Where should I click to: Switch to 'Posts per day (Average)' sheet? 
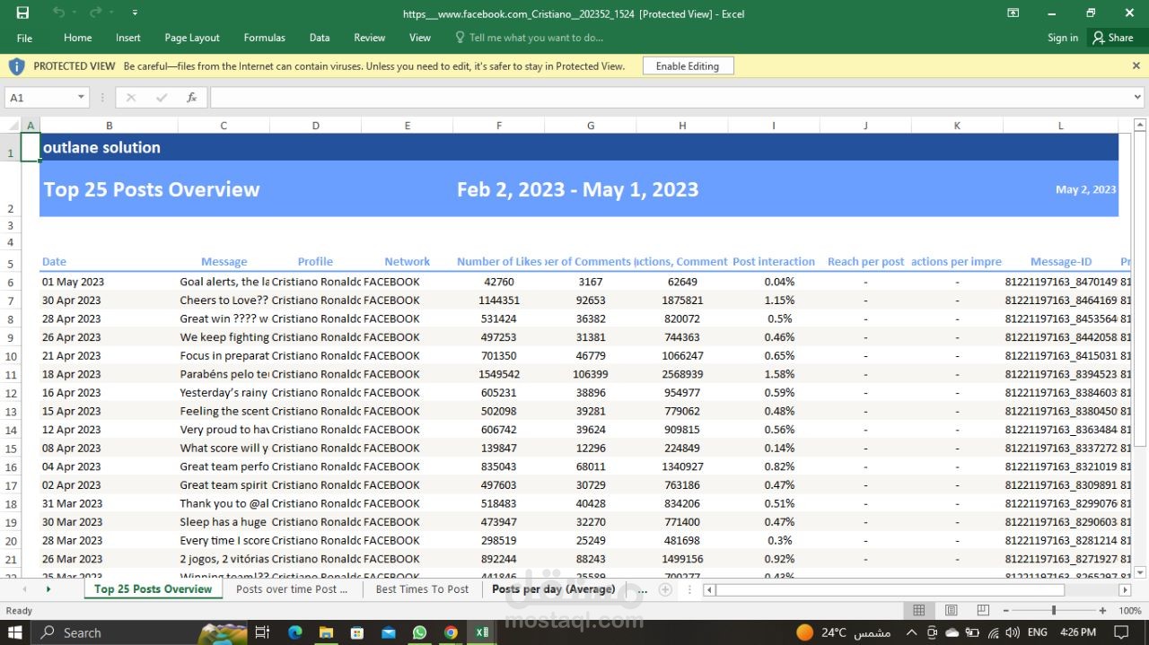pyautogui.click(x=554, y=589)
